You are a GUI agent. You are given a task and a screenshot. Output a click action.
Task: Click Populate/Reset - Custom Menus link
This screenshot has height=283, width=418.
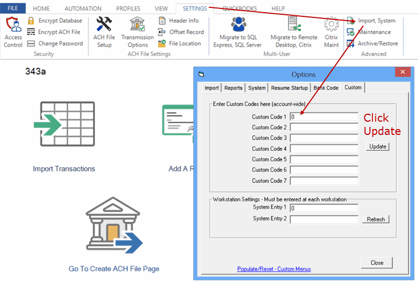pos(274,269)
